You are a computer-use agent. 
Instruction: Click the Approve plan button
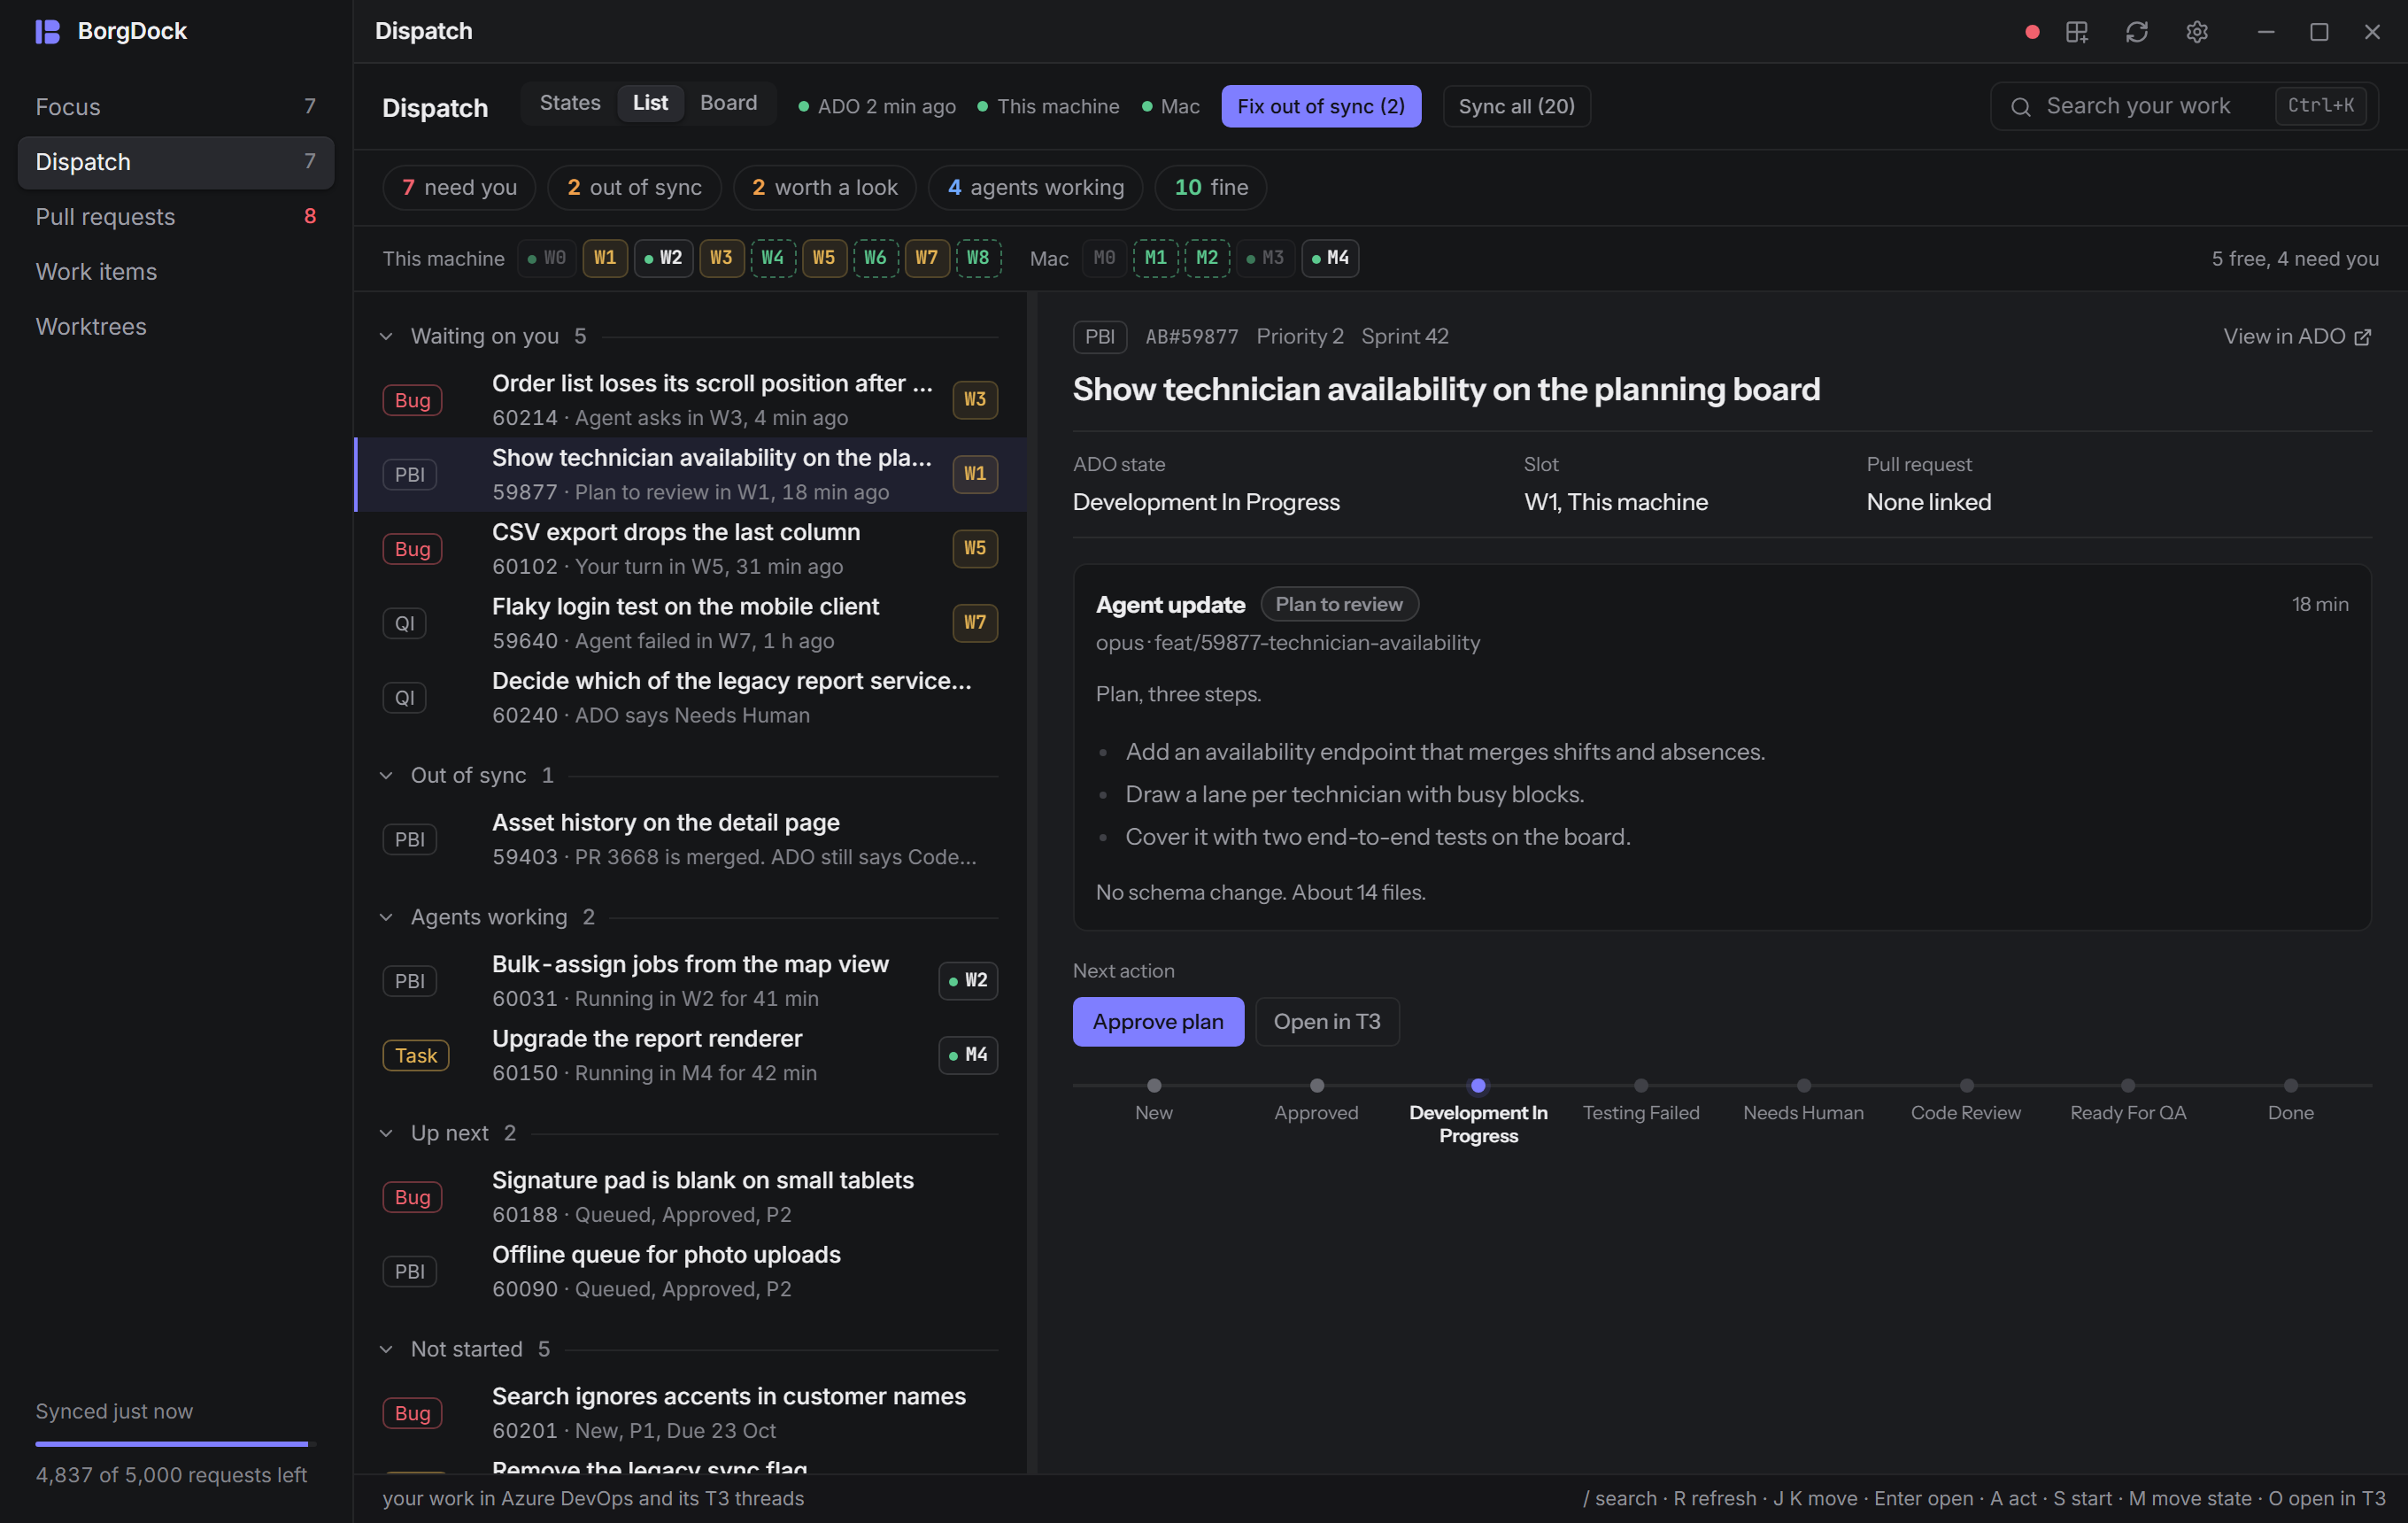tap(1158, 1022)
